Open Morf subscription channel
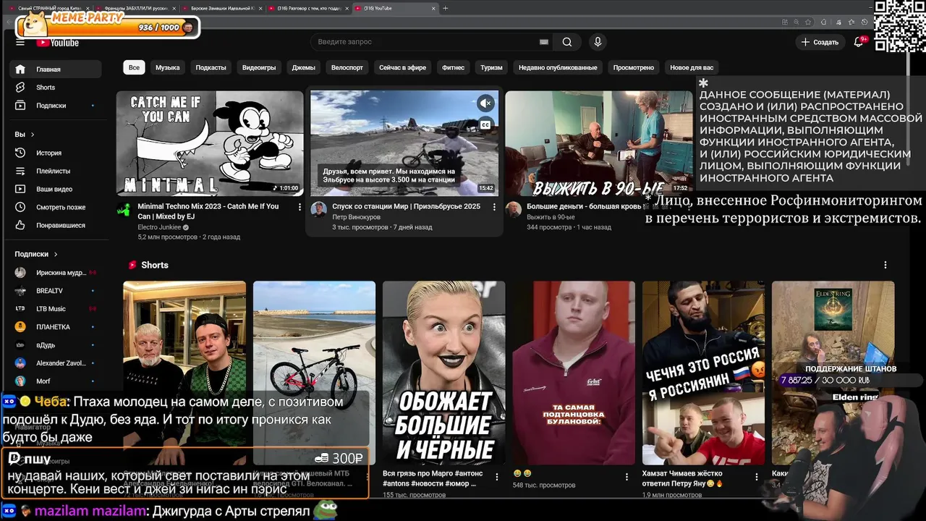The image size is (926, 521). [56, 381]
